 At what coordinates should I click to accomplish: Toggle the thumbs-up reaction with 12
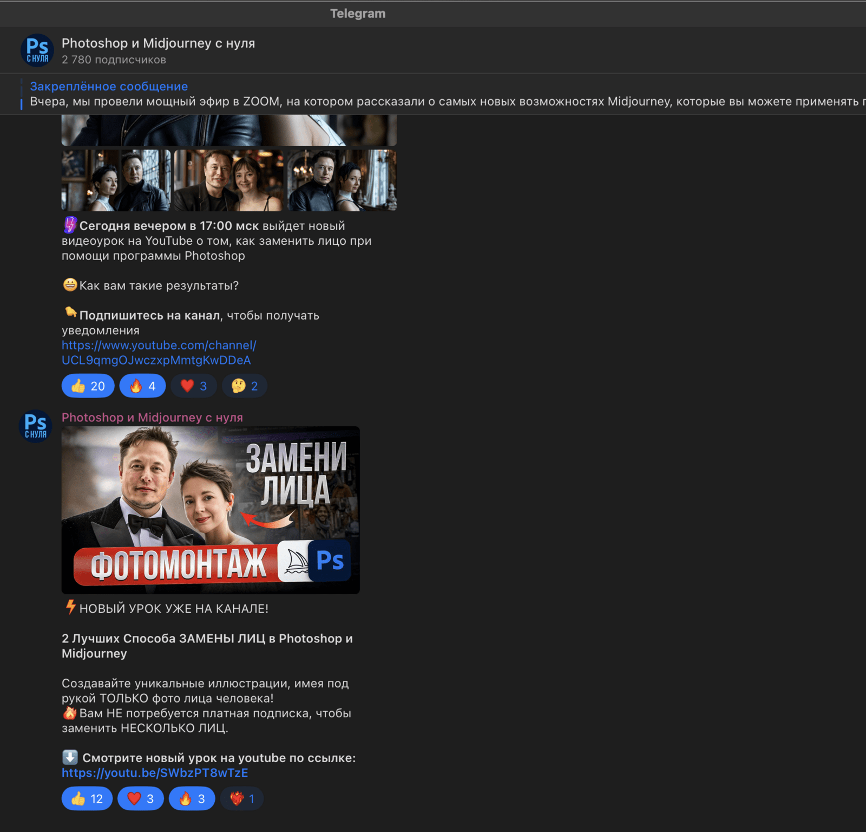pyautogui.click(x=87, y=798)
